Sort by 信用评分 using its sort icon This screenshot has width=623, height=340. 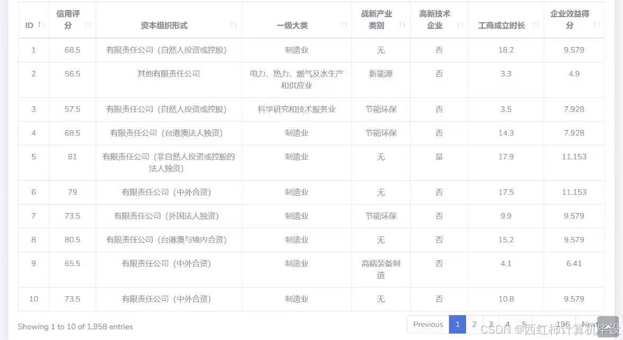point(89,25)
